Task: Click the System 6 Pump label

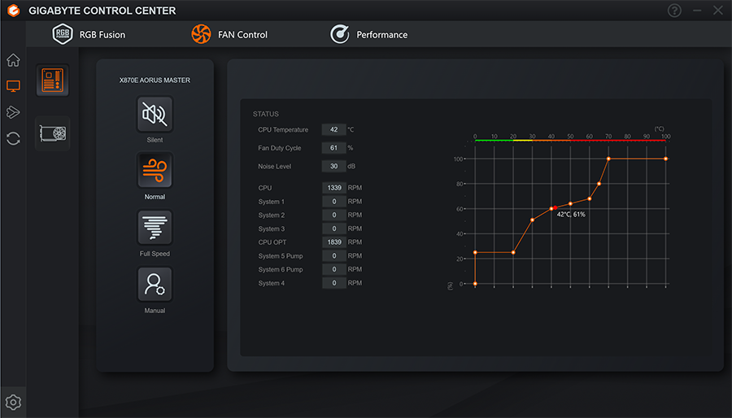Action: (280, 270)
